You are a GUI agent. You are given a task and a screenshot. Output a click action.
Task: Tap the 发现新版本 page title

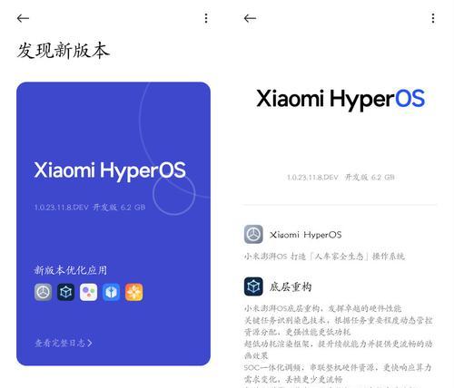tap(63, 51)
